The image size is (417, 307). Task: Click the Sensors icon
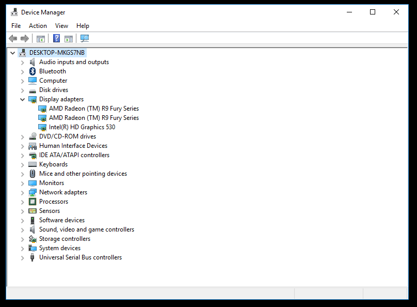click(33, 211)
